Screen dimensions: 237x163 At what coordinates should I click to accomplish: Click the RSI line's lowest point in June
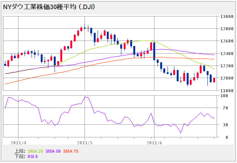tap(181, 133)
